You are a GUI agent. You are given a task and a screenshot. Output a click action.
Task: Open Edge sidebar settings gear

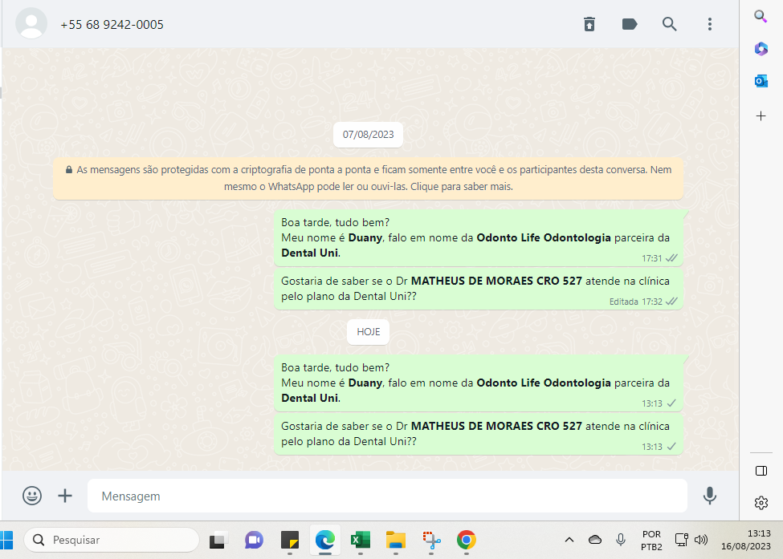coord(761,503)
